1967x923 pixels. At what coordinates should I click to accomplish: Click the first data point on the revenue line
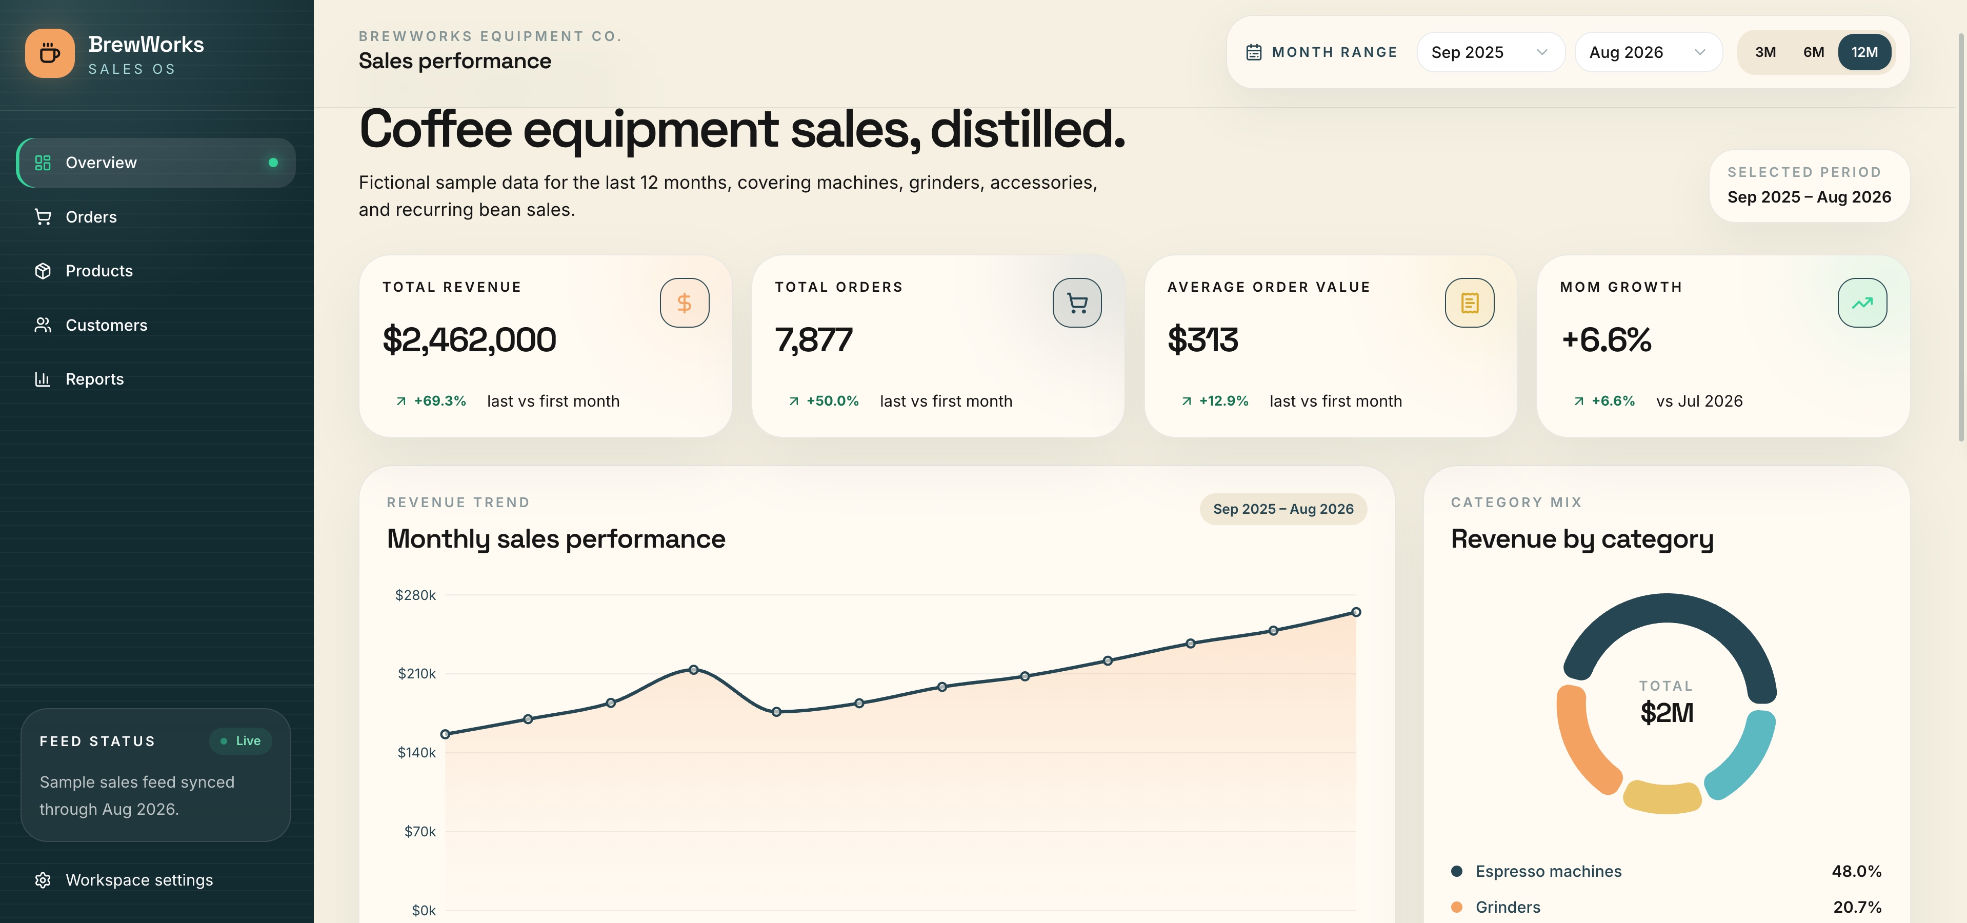pyautogui.click(x=445, y=734)
